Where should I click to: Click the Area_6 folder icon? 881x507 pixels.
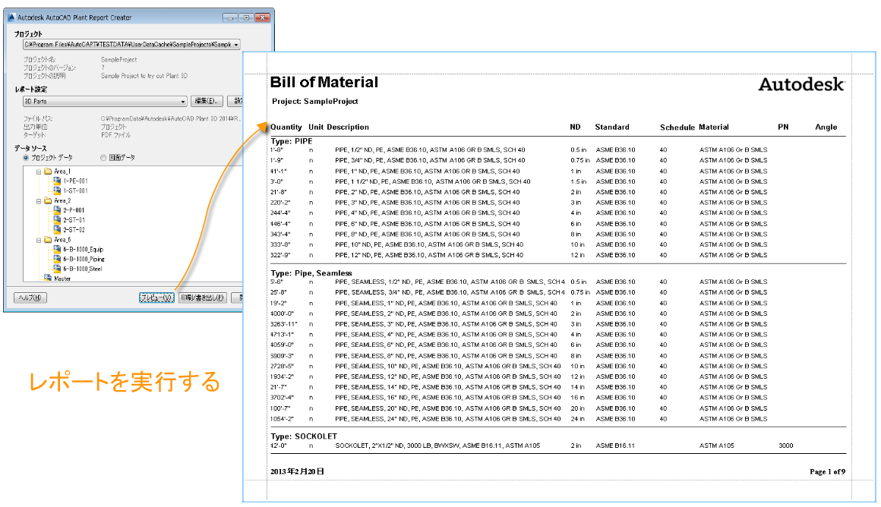tap(48, 240)
